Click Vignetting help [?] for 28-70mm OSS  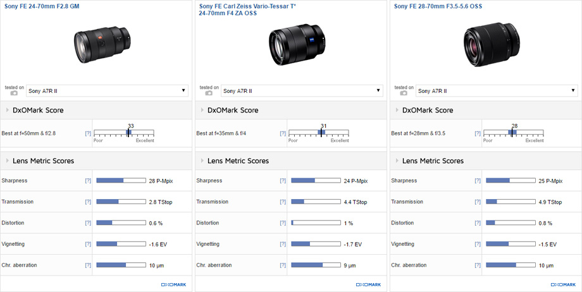(x=478, y=244)
